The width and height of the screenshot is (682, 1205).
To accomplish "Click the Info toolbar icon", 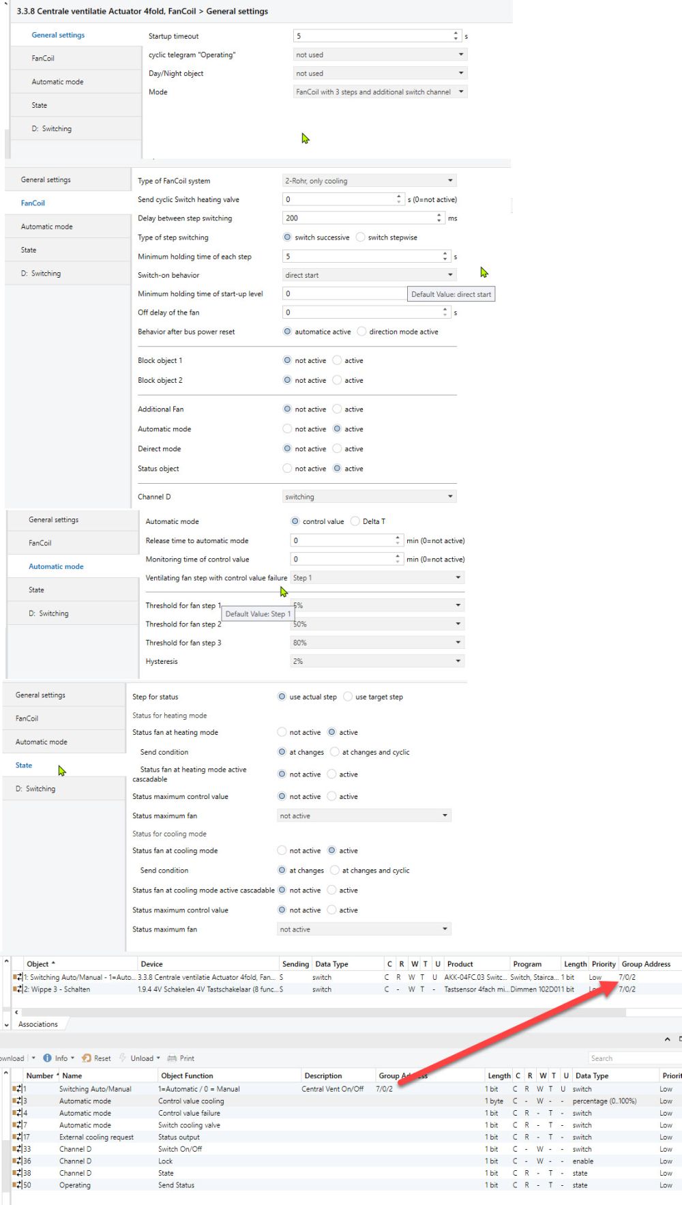I will click(x=47, y=1058).
